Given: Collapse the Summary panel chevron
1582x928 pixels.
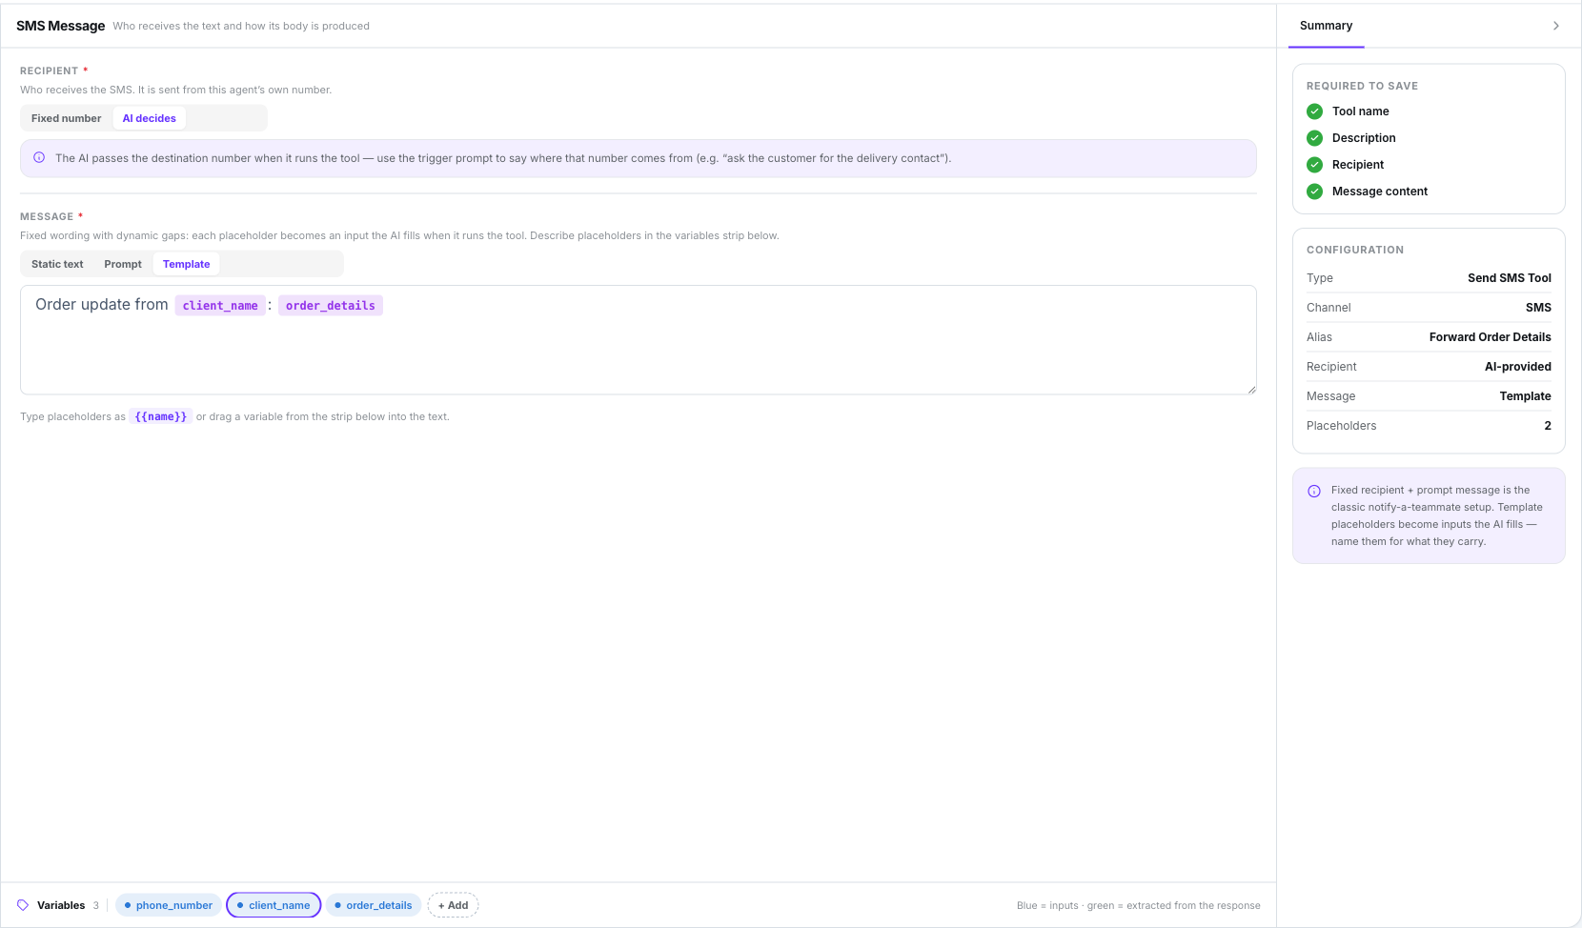Looking at the screenshot, I should point(1555,26).
